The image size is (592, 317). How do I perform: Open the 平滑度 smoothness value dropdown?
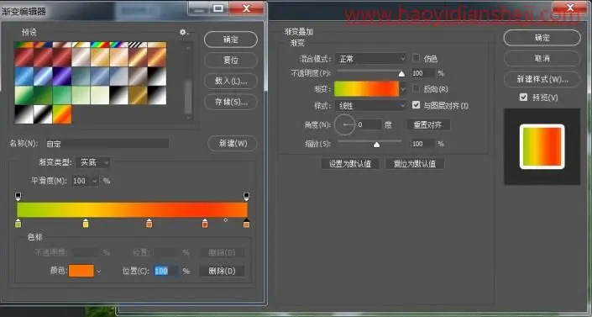click(94, 181)
